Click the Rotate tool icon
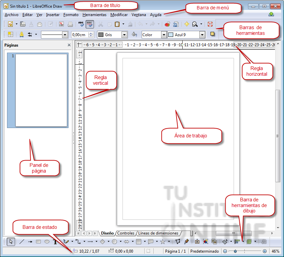Image resolution: width=284 pixels, height=257 pixels. pyautogui.click(x=225, y=242)
